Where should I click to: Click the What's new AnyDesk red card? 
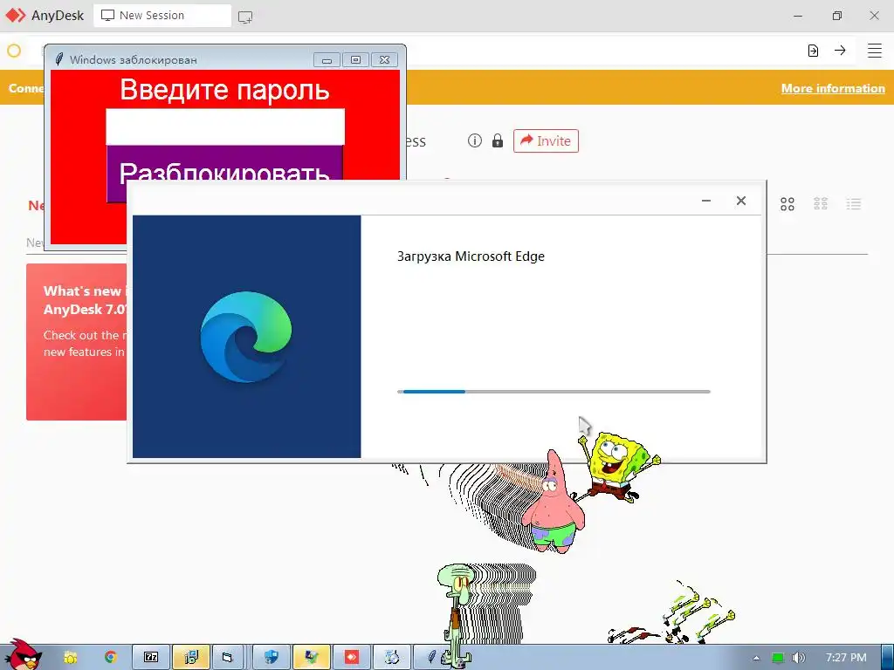[77, 342]
